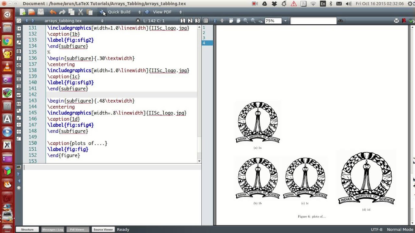Insert a superscript from the left toolbar
The width and height of the screenshot is (415, 233).
point(19,118)
